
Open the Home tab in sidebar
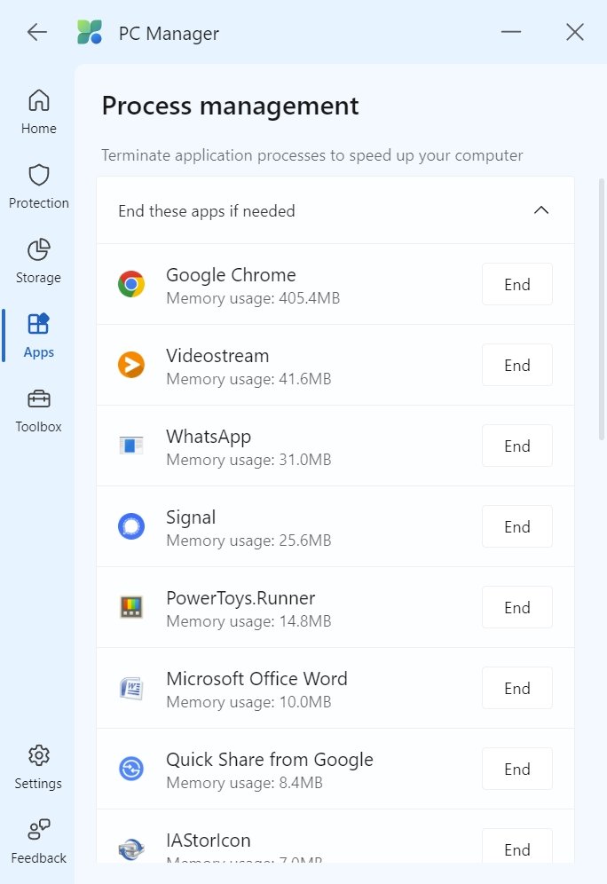[39, 112]
